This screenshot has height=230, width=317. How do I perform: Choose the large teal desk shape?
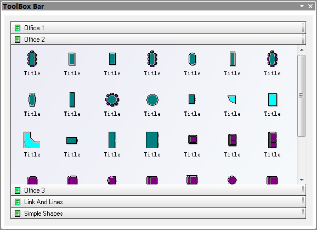pyautogui.click(x=152, y=140)
